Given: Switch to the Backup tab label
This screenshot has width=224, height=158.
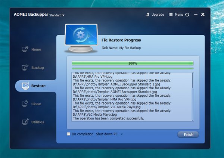Looking at the screenshot, I should (x=38, y=68).
